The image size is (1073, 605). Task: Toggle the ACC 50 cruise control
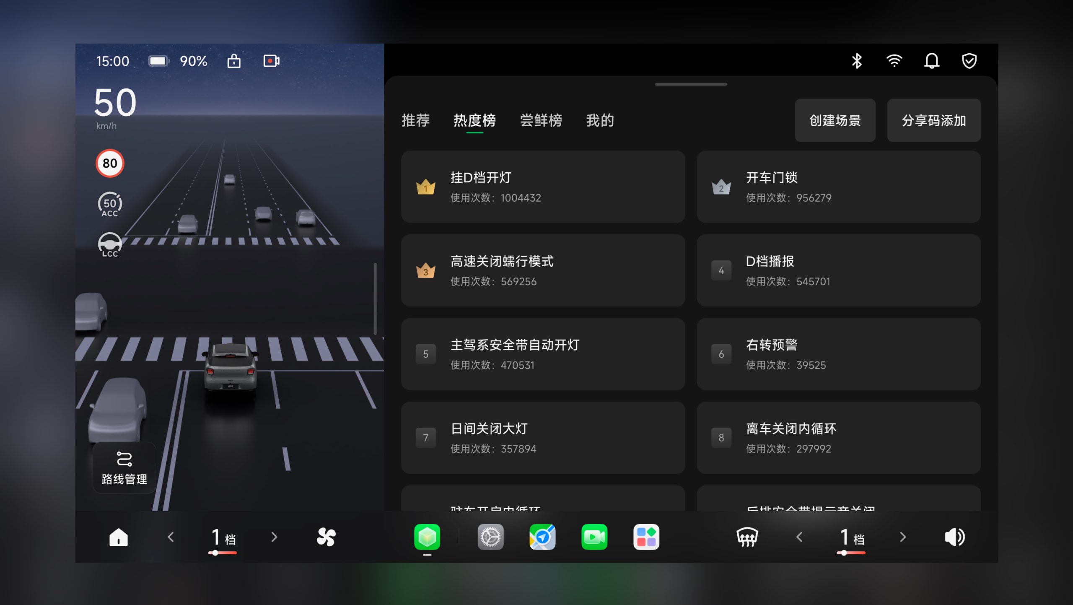(x=110, y=205)
